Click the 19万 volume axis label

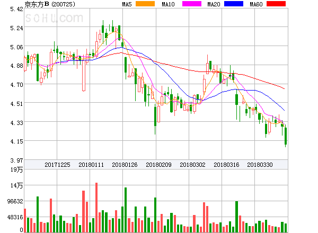click(x=17, y=169)
